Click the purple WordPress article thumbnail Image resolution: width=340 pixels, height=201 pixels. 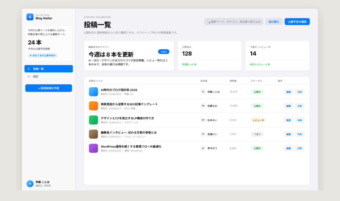pos(93,148)
